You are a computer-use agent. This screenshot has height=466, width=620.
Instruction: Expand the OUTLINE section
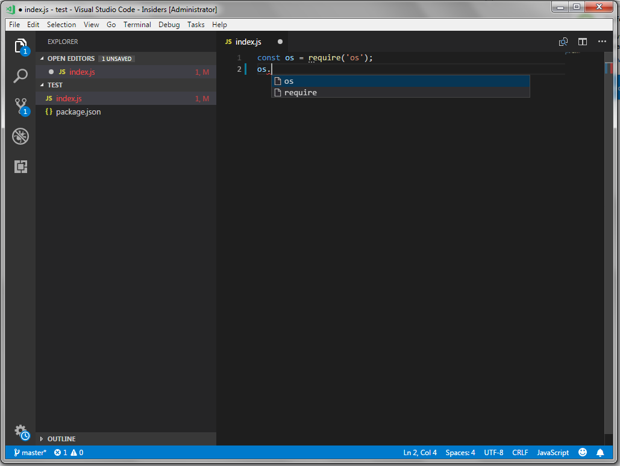pyautogui.click(x=42, y=439)
